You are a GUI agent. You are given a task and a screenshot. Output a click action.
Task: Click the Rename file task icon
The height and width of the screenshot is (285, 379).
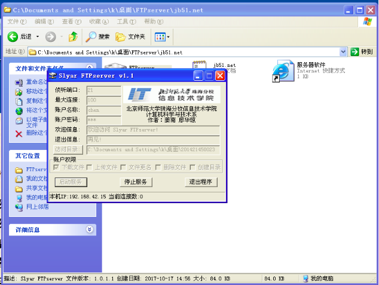pos(19,82)
